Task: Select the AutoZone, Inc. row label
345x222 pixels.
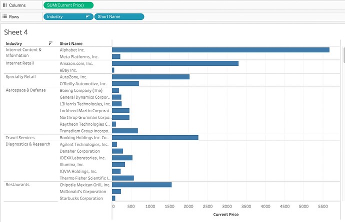Action: 73,77
